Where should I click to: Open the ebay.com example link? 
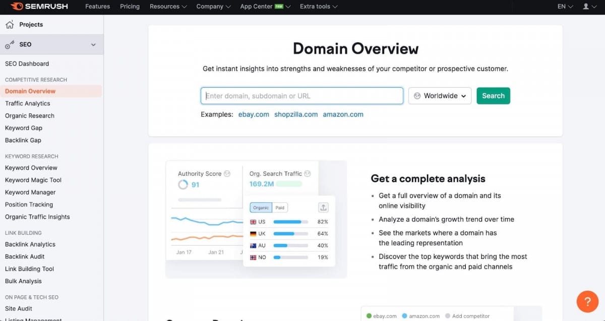(x=254, y=114)
